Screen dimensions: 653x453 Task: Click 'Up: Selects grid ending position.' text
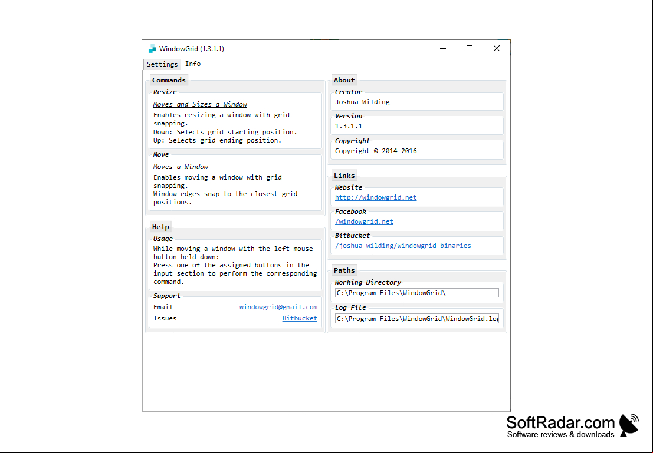tap(218, 140)
